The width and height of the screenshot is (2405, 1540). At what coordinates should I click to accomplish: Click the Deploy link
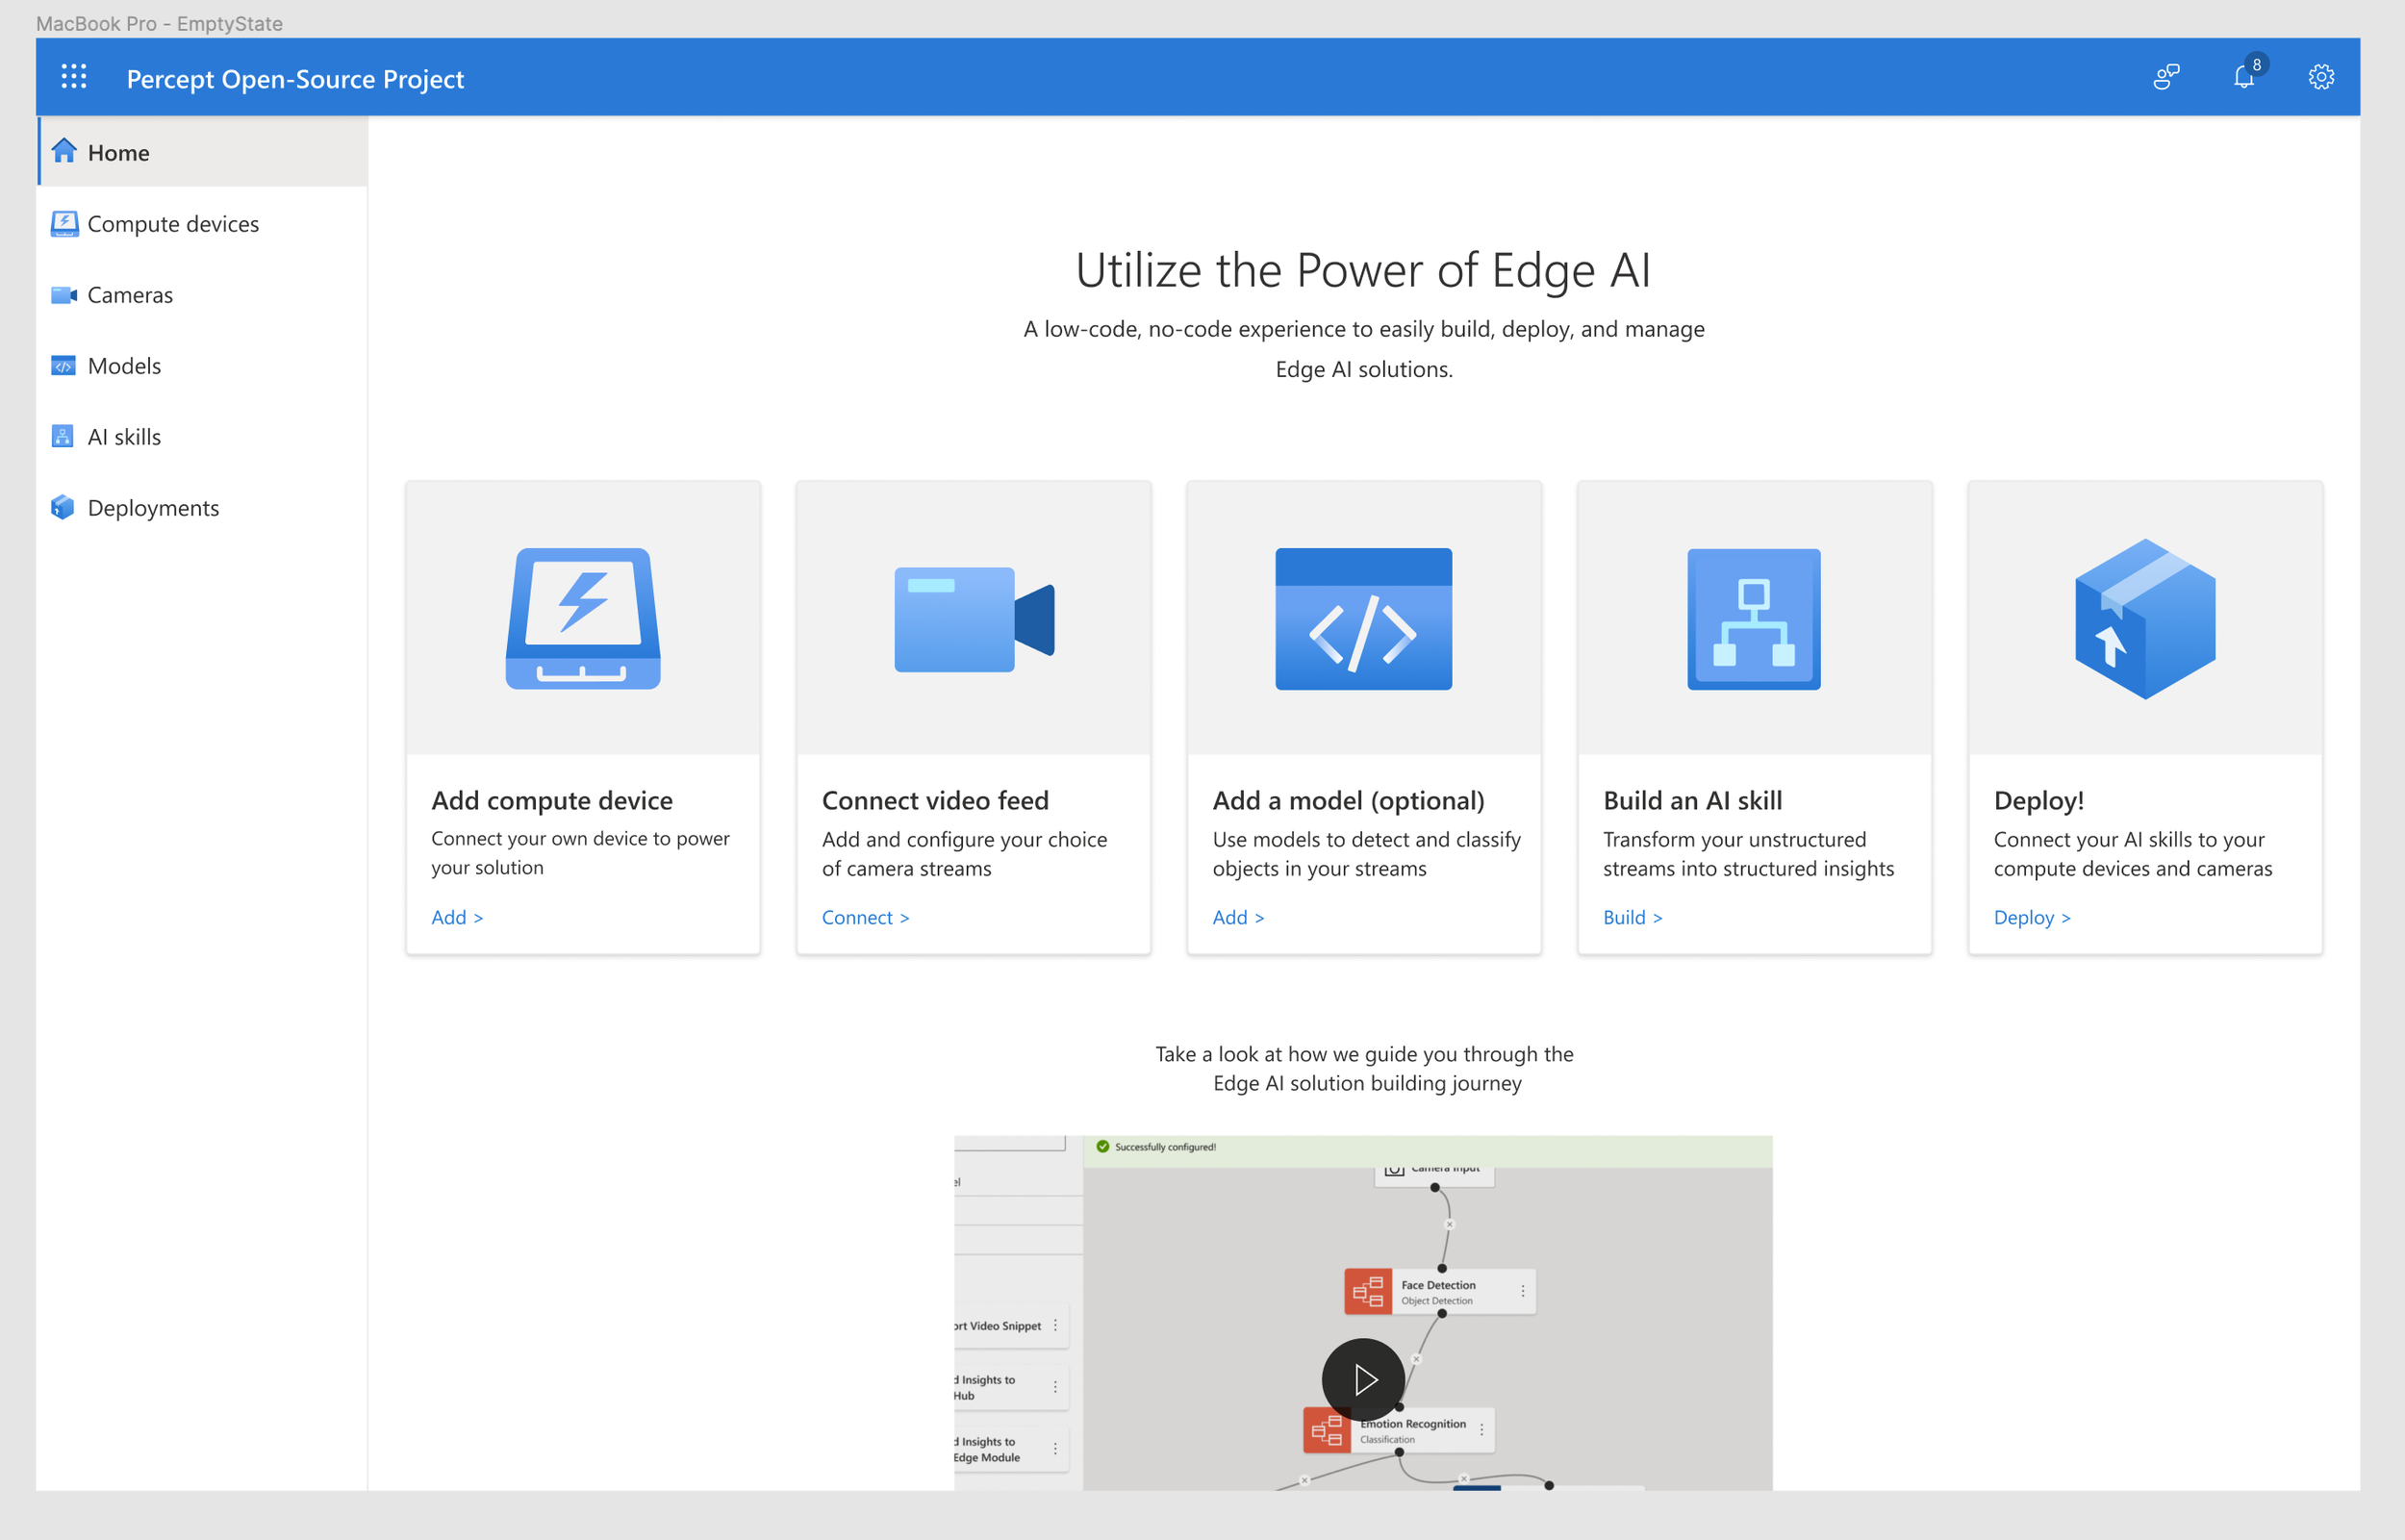[2031, 917]
